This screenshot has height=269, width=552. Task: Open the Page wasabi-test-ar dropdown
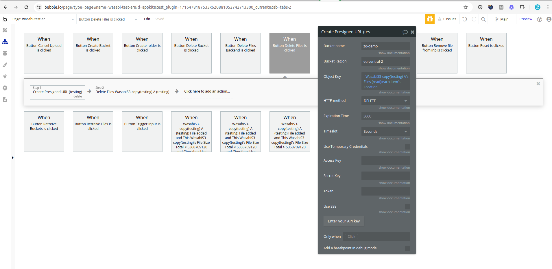[43, 19]
